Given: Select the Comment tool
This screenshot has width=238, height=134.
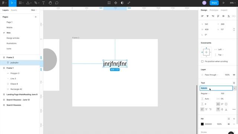Looking at the screenshot, I should (57, 3).
